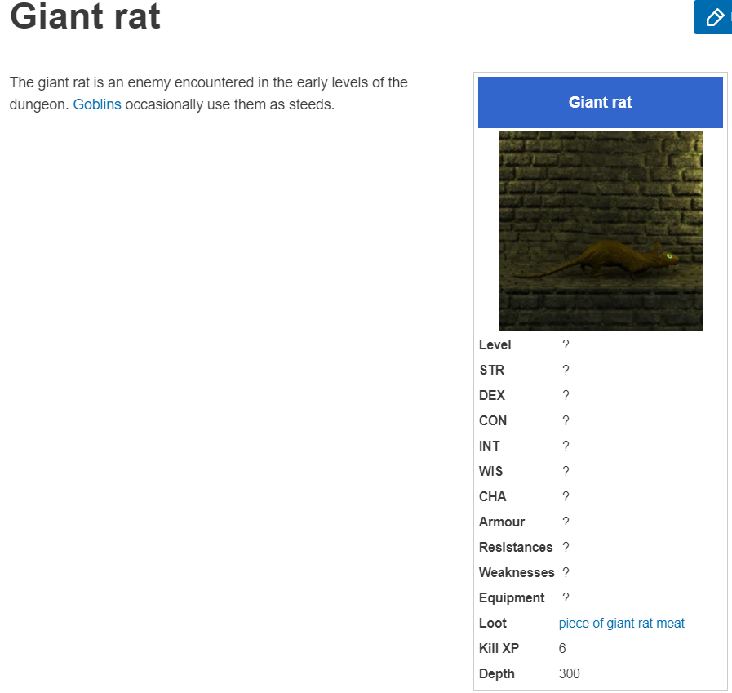Click the Weaknesses label
The height and width of the screenshot is (693, 732).
pyautogui.click(x=517, y=572)
